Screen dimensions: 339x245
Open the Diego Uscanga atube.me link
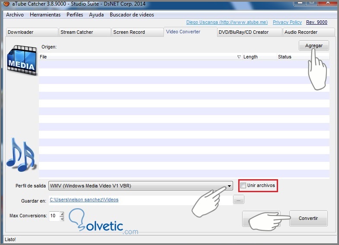pos(227,22)
